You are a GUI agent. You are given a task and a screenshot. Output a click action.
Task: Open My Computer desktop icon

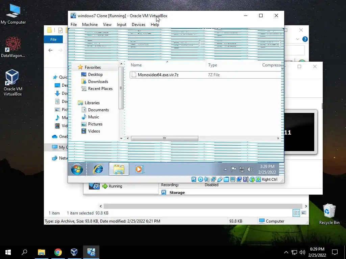pyautogui.click(x=13, y=14)
